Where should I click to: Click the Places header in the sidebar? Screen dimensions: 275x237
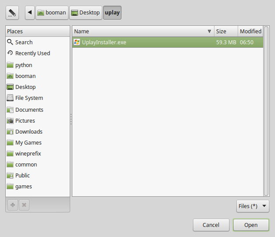click(x=38, y=32)
